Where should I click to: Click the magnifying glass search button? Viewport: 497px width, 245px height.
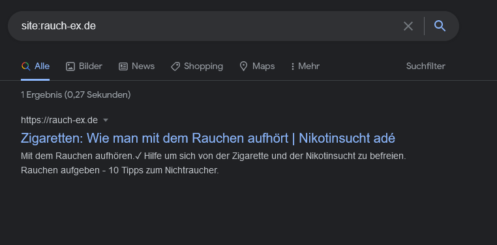click(440, 25)
